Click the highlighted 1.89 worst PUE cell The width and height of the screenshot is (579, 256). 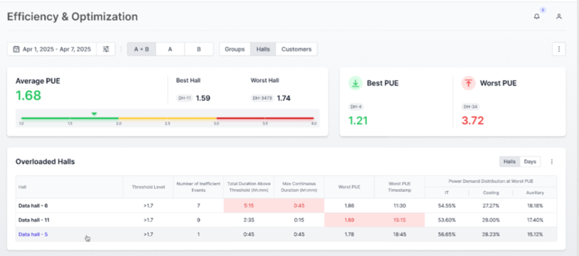coord(349,220)
